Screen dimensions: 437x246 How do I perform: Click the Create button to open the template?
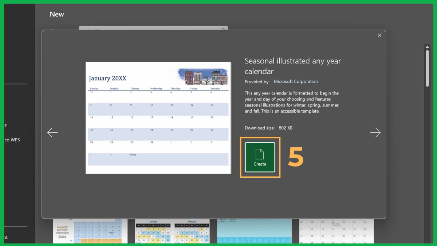click(x=260, y=157)
